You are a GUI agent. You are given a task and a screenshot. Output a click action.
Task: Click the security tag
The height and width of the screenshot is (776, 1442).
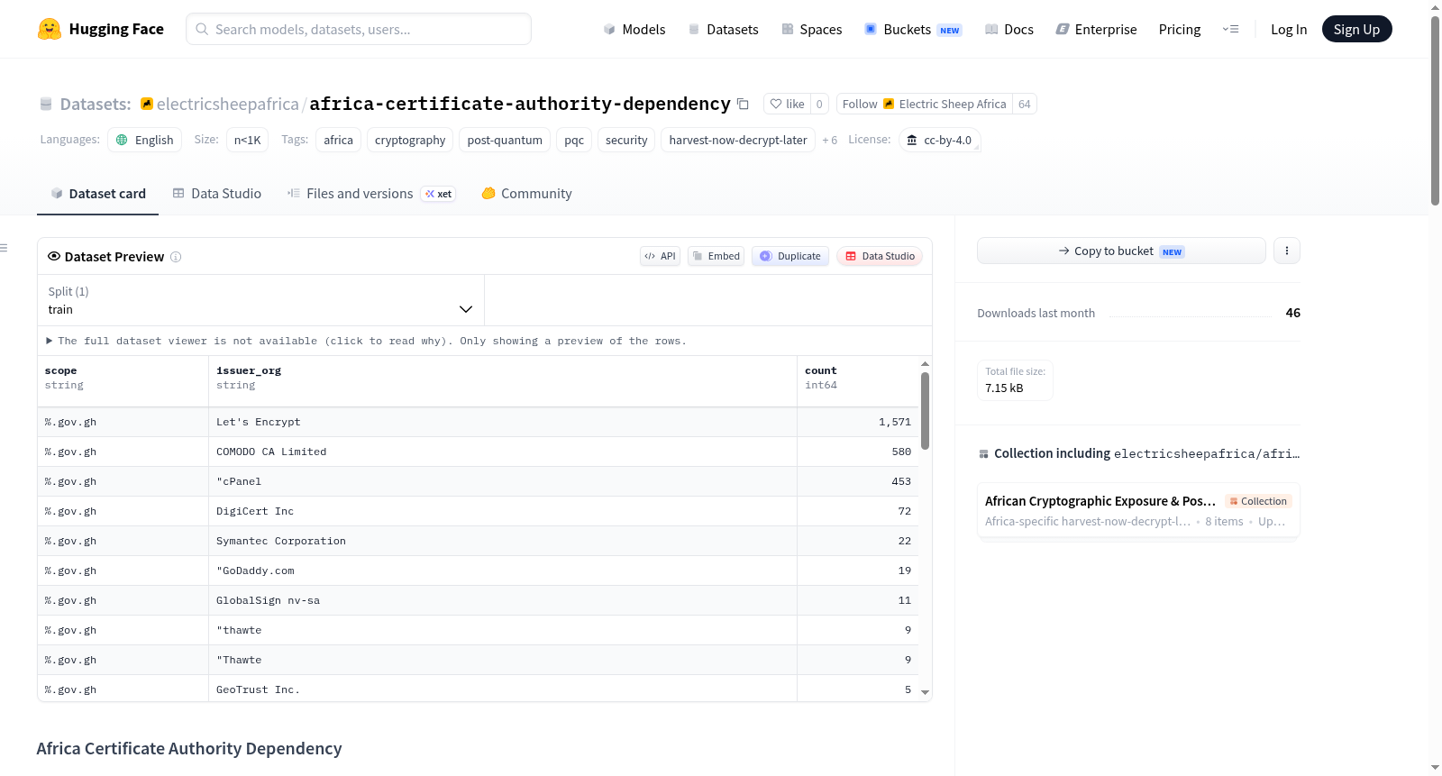coord(626,140)
